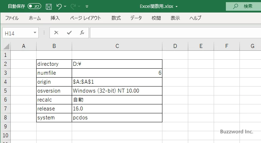The image size is (261, 143).
Task: Switch to the 挿入 (Insert) tab
Action: pyautogui.click(x=55, y=18)
